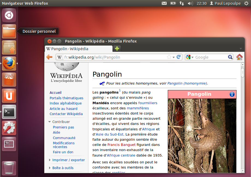Click the Wikipedia site identity icon in address bar
Image resolution: width=251 pixels, height=177 pixels.
pyautogui.click(x=59, y=57)
